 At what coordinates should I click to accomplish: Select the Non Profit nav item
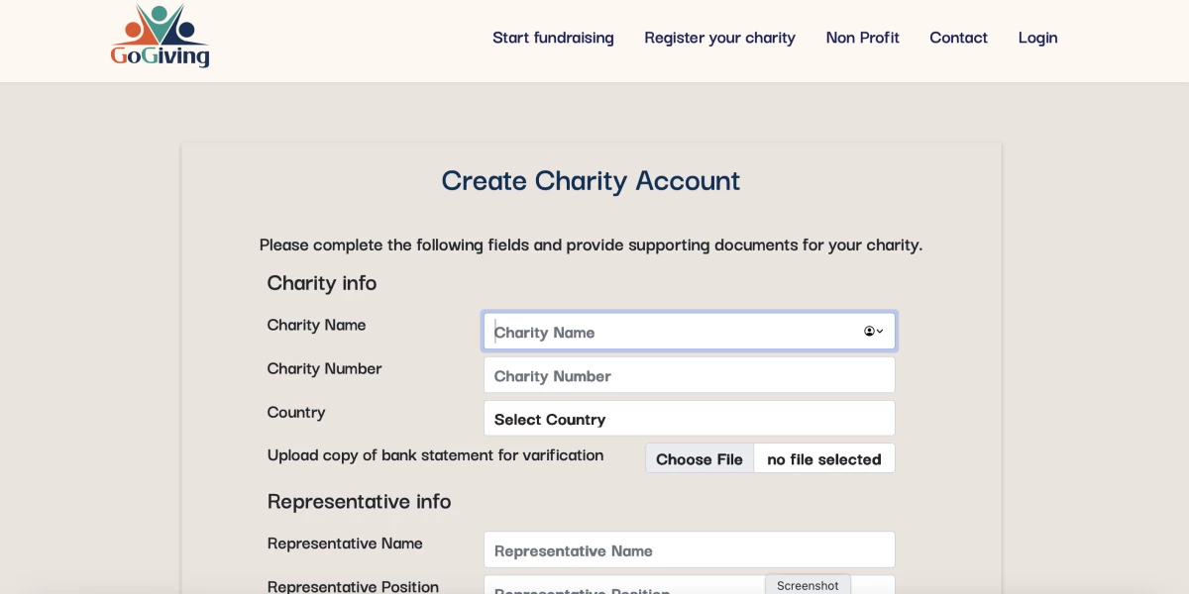point(862,38)
